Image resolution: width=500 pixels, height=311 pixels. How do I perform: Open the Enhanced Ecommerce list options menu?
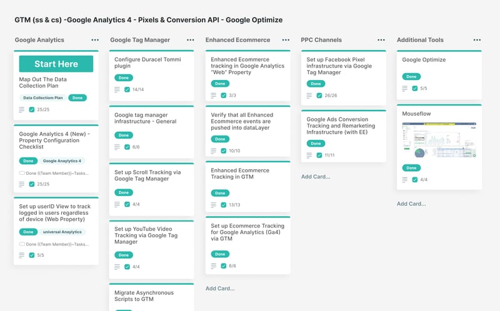(286, 40)
